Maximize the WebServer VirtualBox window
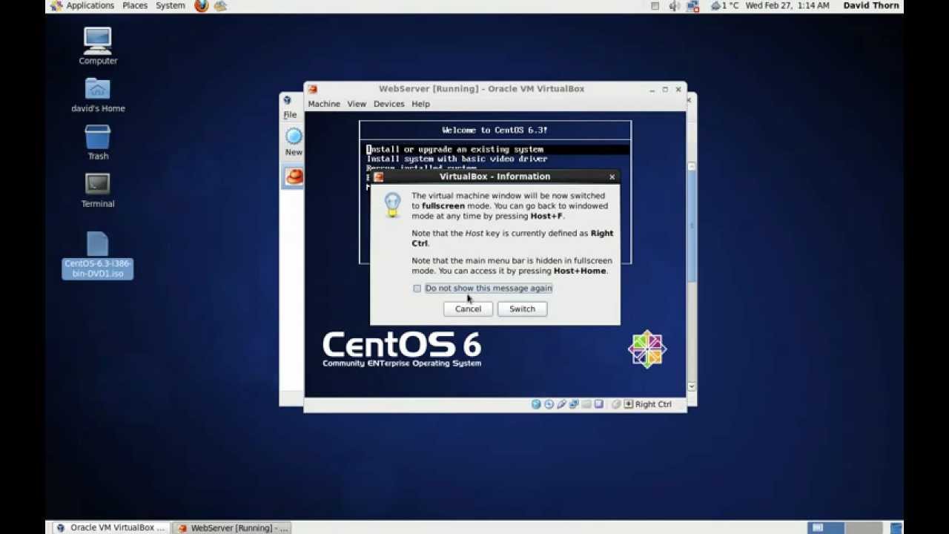This screenshot has width=949, height=534. pyautogui.click(x=665, y=89)
